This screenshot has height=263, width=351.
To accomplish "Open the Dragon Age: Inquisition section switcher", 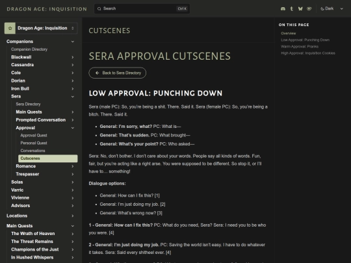I will tap(41, 28).
